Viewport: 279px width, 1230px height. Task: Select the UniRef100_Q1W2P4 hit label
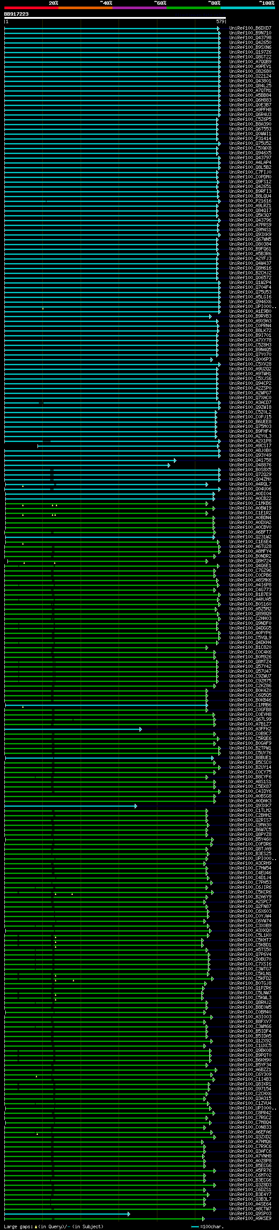[250, 283]
